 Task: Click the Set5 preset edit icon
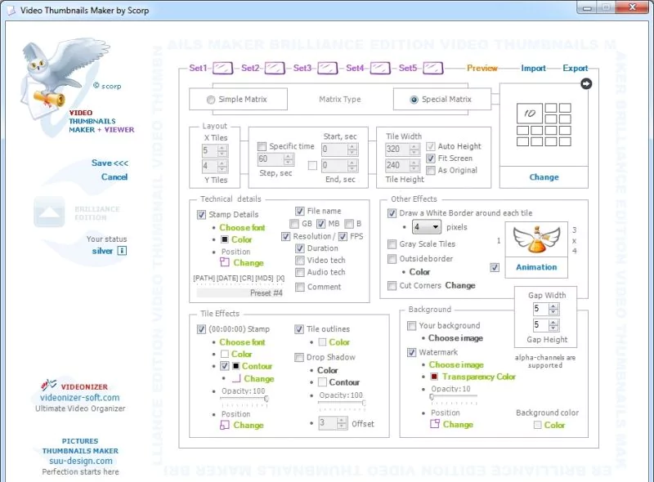tap(433, 69)
